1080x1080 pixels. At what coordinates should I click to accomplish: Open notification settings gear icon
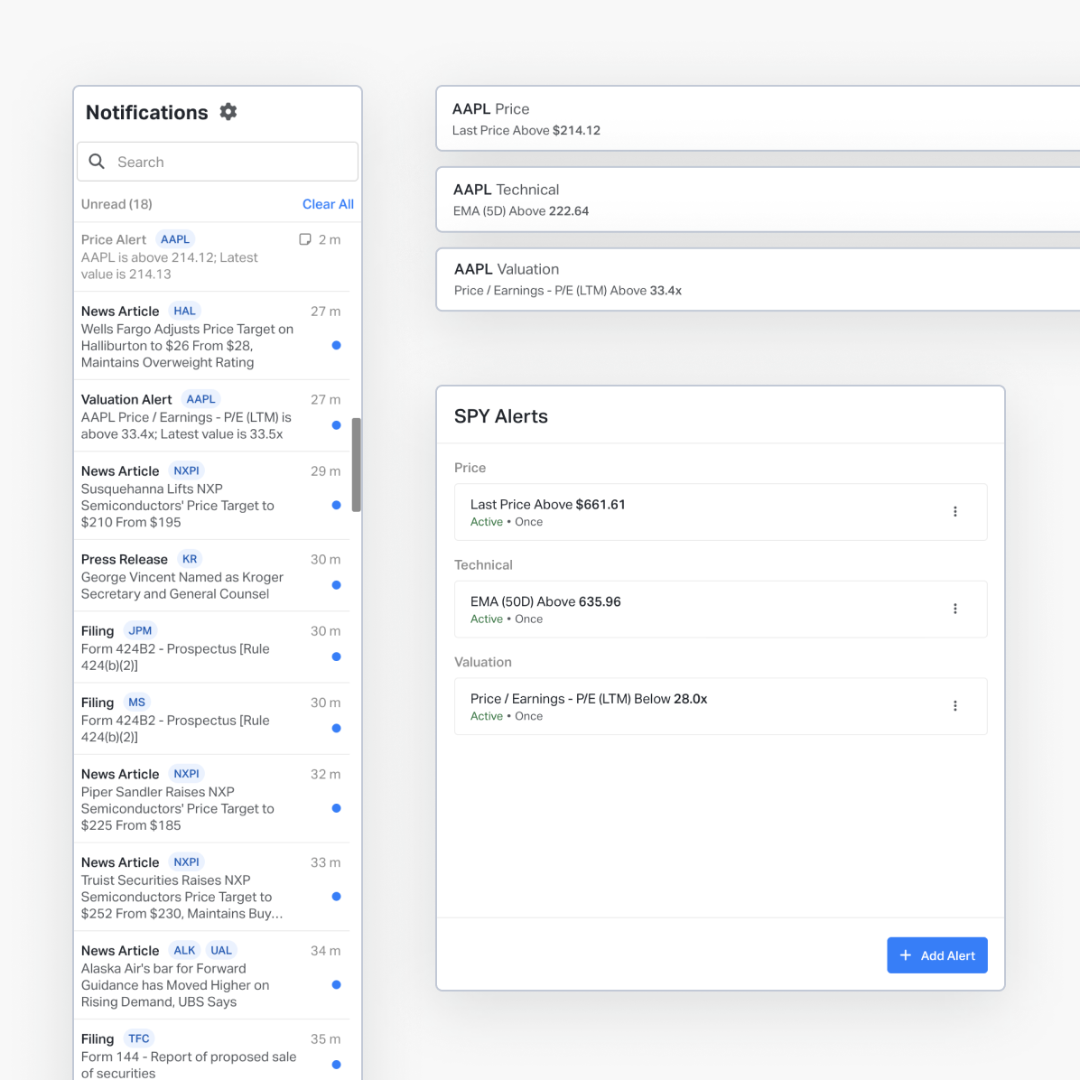[x=228, y=112]
